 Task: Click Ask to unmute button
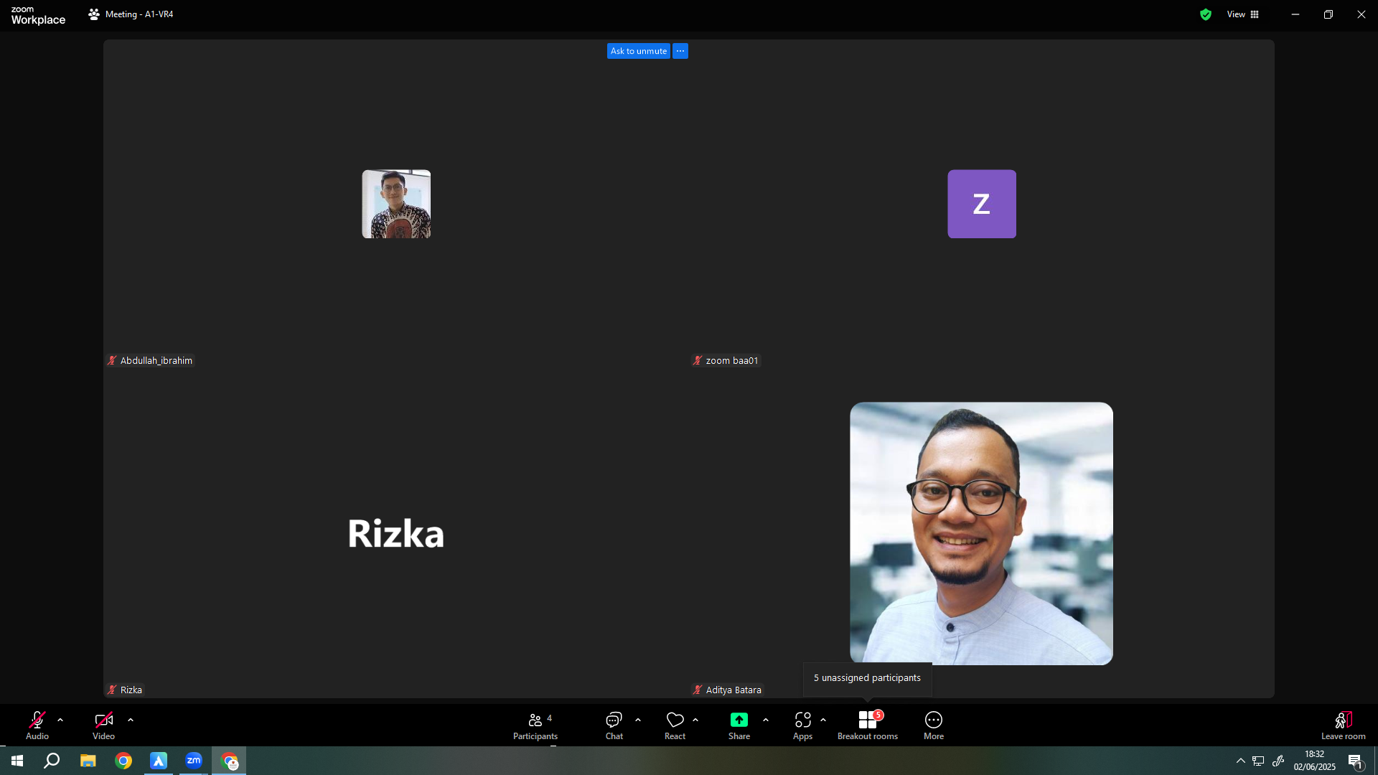[639, 51]
